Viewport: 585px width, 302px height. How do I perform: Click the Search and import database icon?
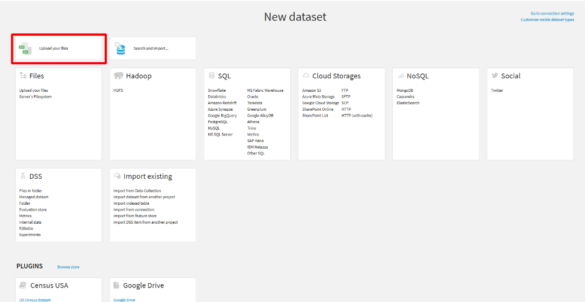(120, 49)
